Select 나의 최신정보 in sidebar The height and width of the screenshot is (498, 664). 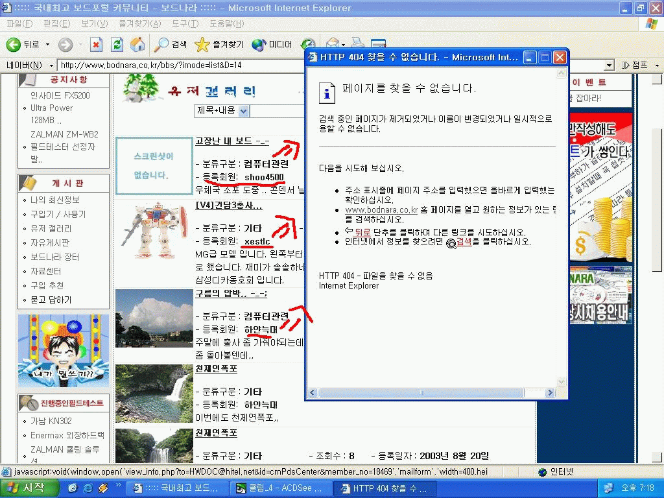point(54,200)
